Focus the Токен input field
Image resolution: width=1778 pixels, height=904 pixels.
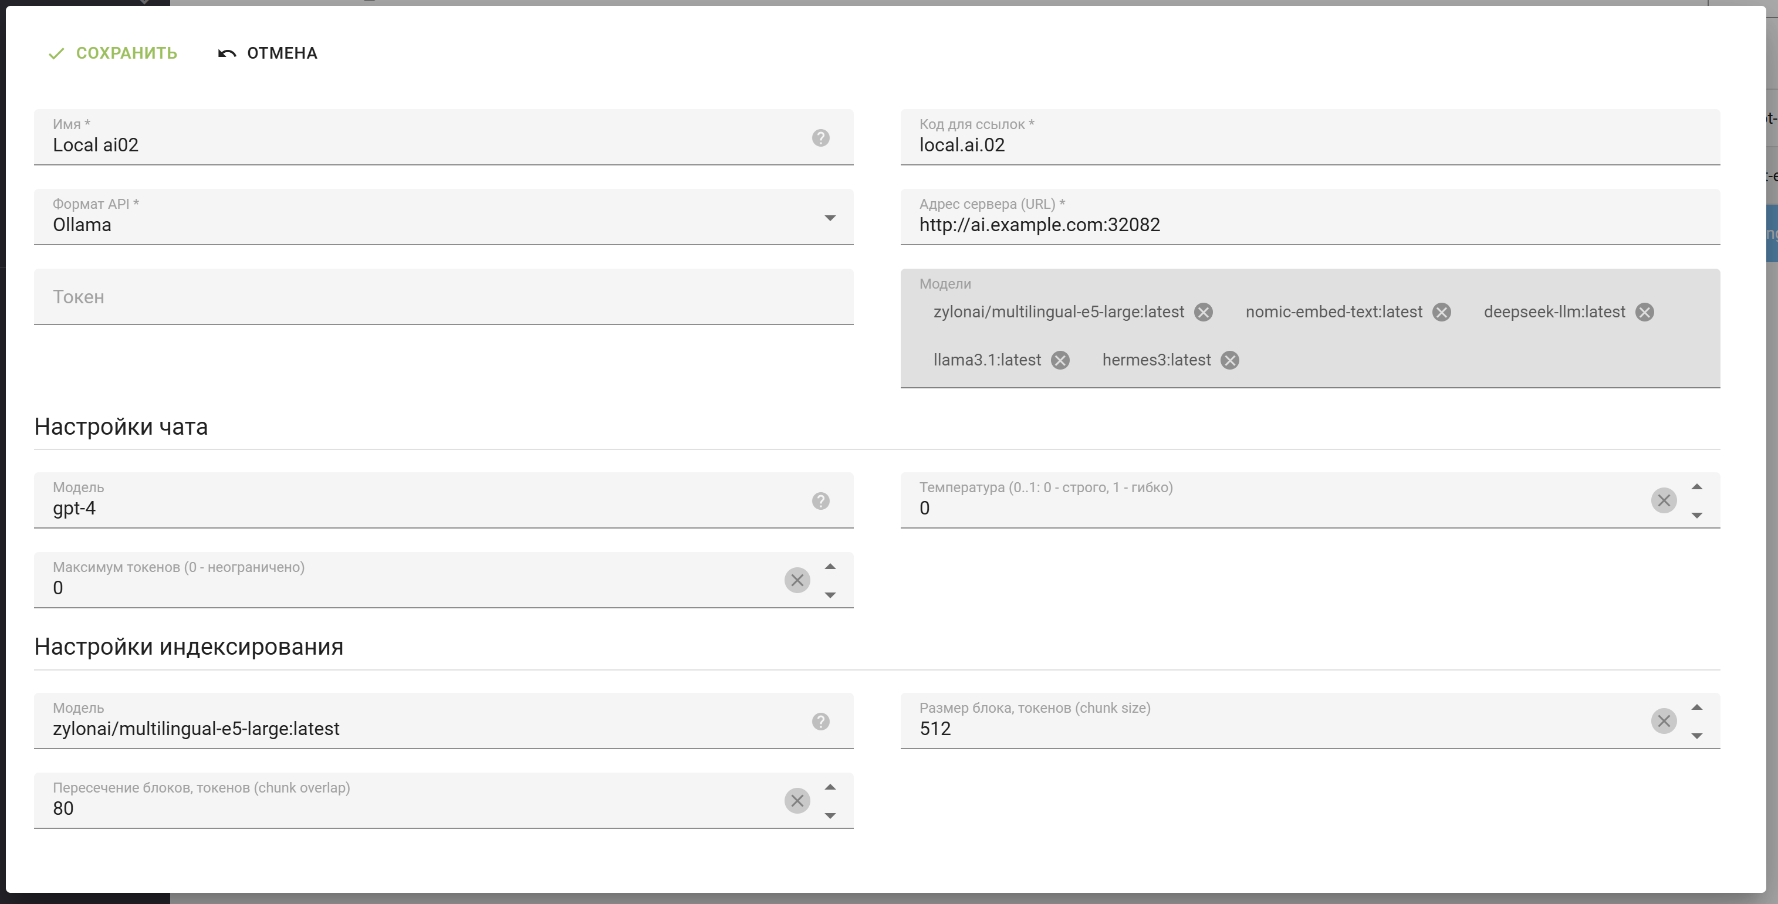(x=442, y=297)
